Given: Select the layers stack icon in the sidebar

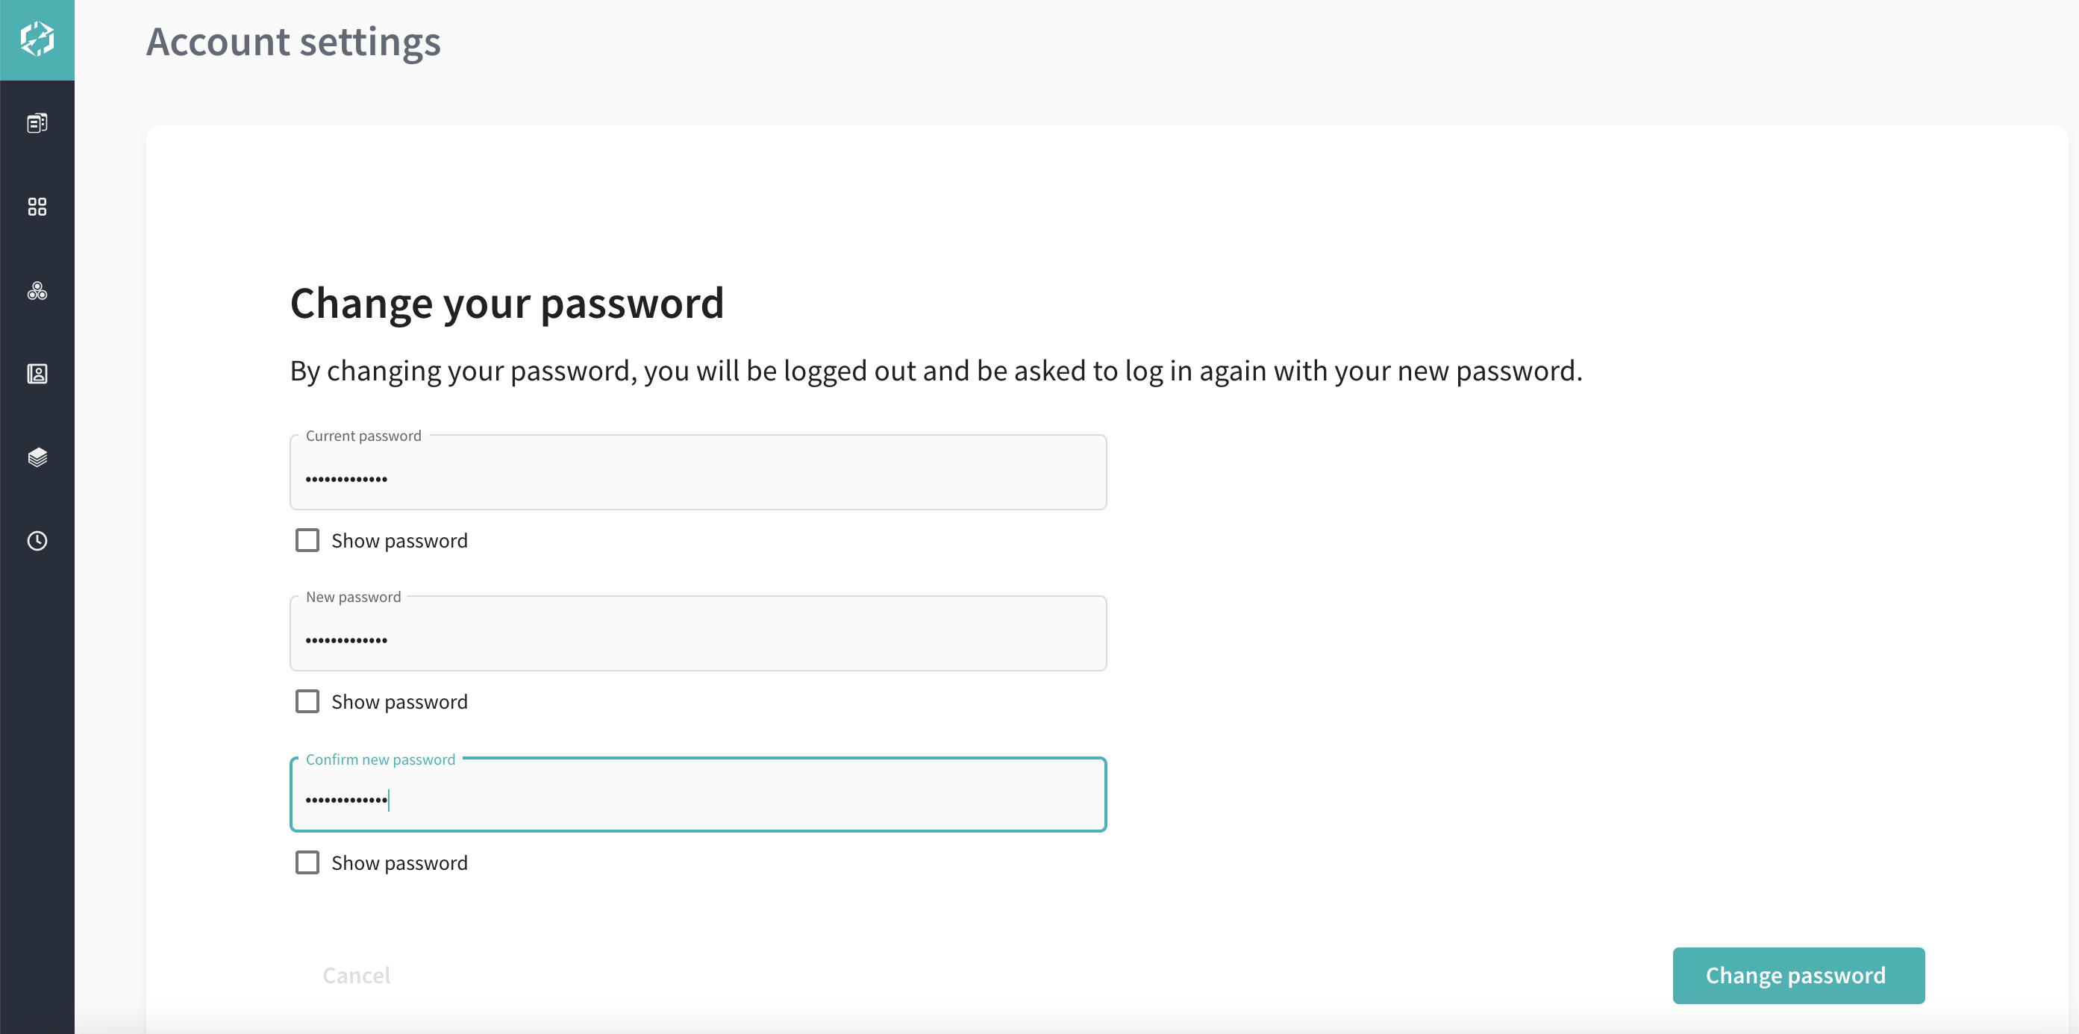Looking at the screenshot, I should click(37, 458).
